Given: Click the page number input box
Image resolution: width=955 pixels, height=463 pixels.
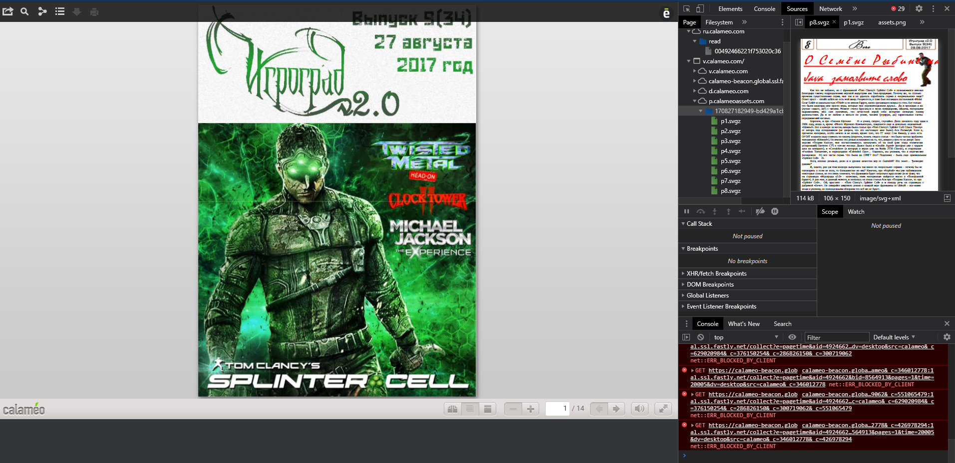Looking at the screenshot, I should point(557,409).
